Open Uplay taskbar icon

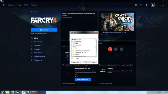(x=24, y=92)
